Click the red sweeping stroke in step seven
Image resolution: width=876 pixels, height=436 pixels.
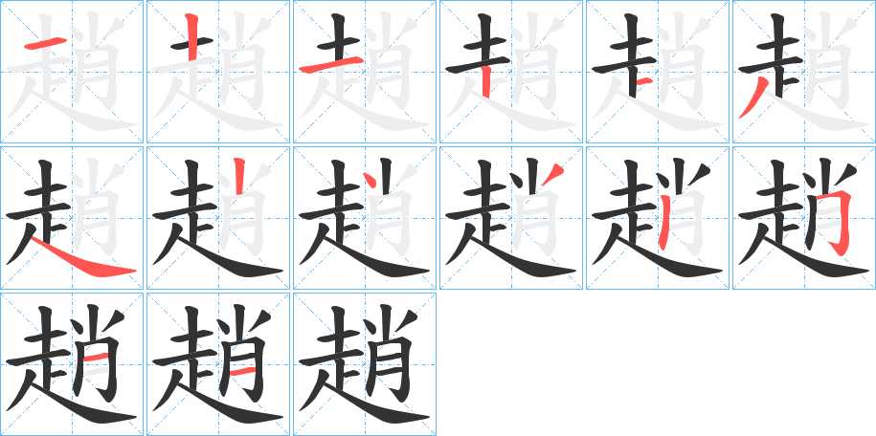click(x=84, y=259)
